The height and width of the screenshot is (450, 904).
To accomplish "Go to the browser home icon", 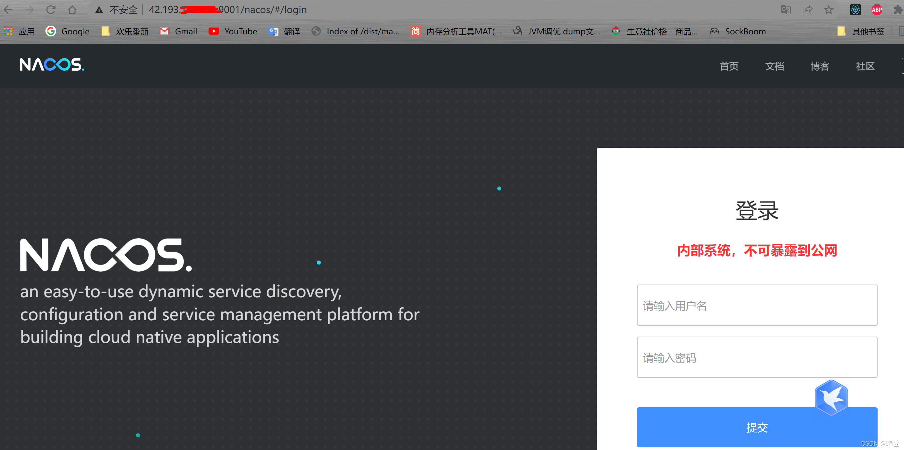I will 72,10.
